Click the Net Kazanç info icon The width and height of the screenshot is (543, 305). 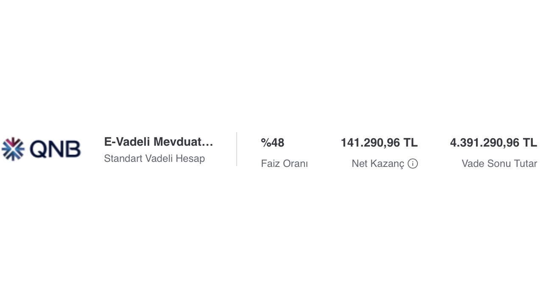click(413, 164)
